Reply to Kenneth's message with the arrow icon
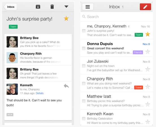This screenshot has width=156, height=127. [x=66, y=86]
